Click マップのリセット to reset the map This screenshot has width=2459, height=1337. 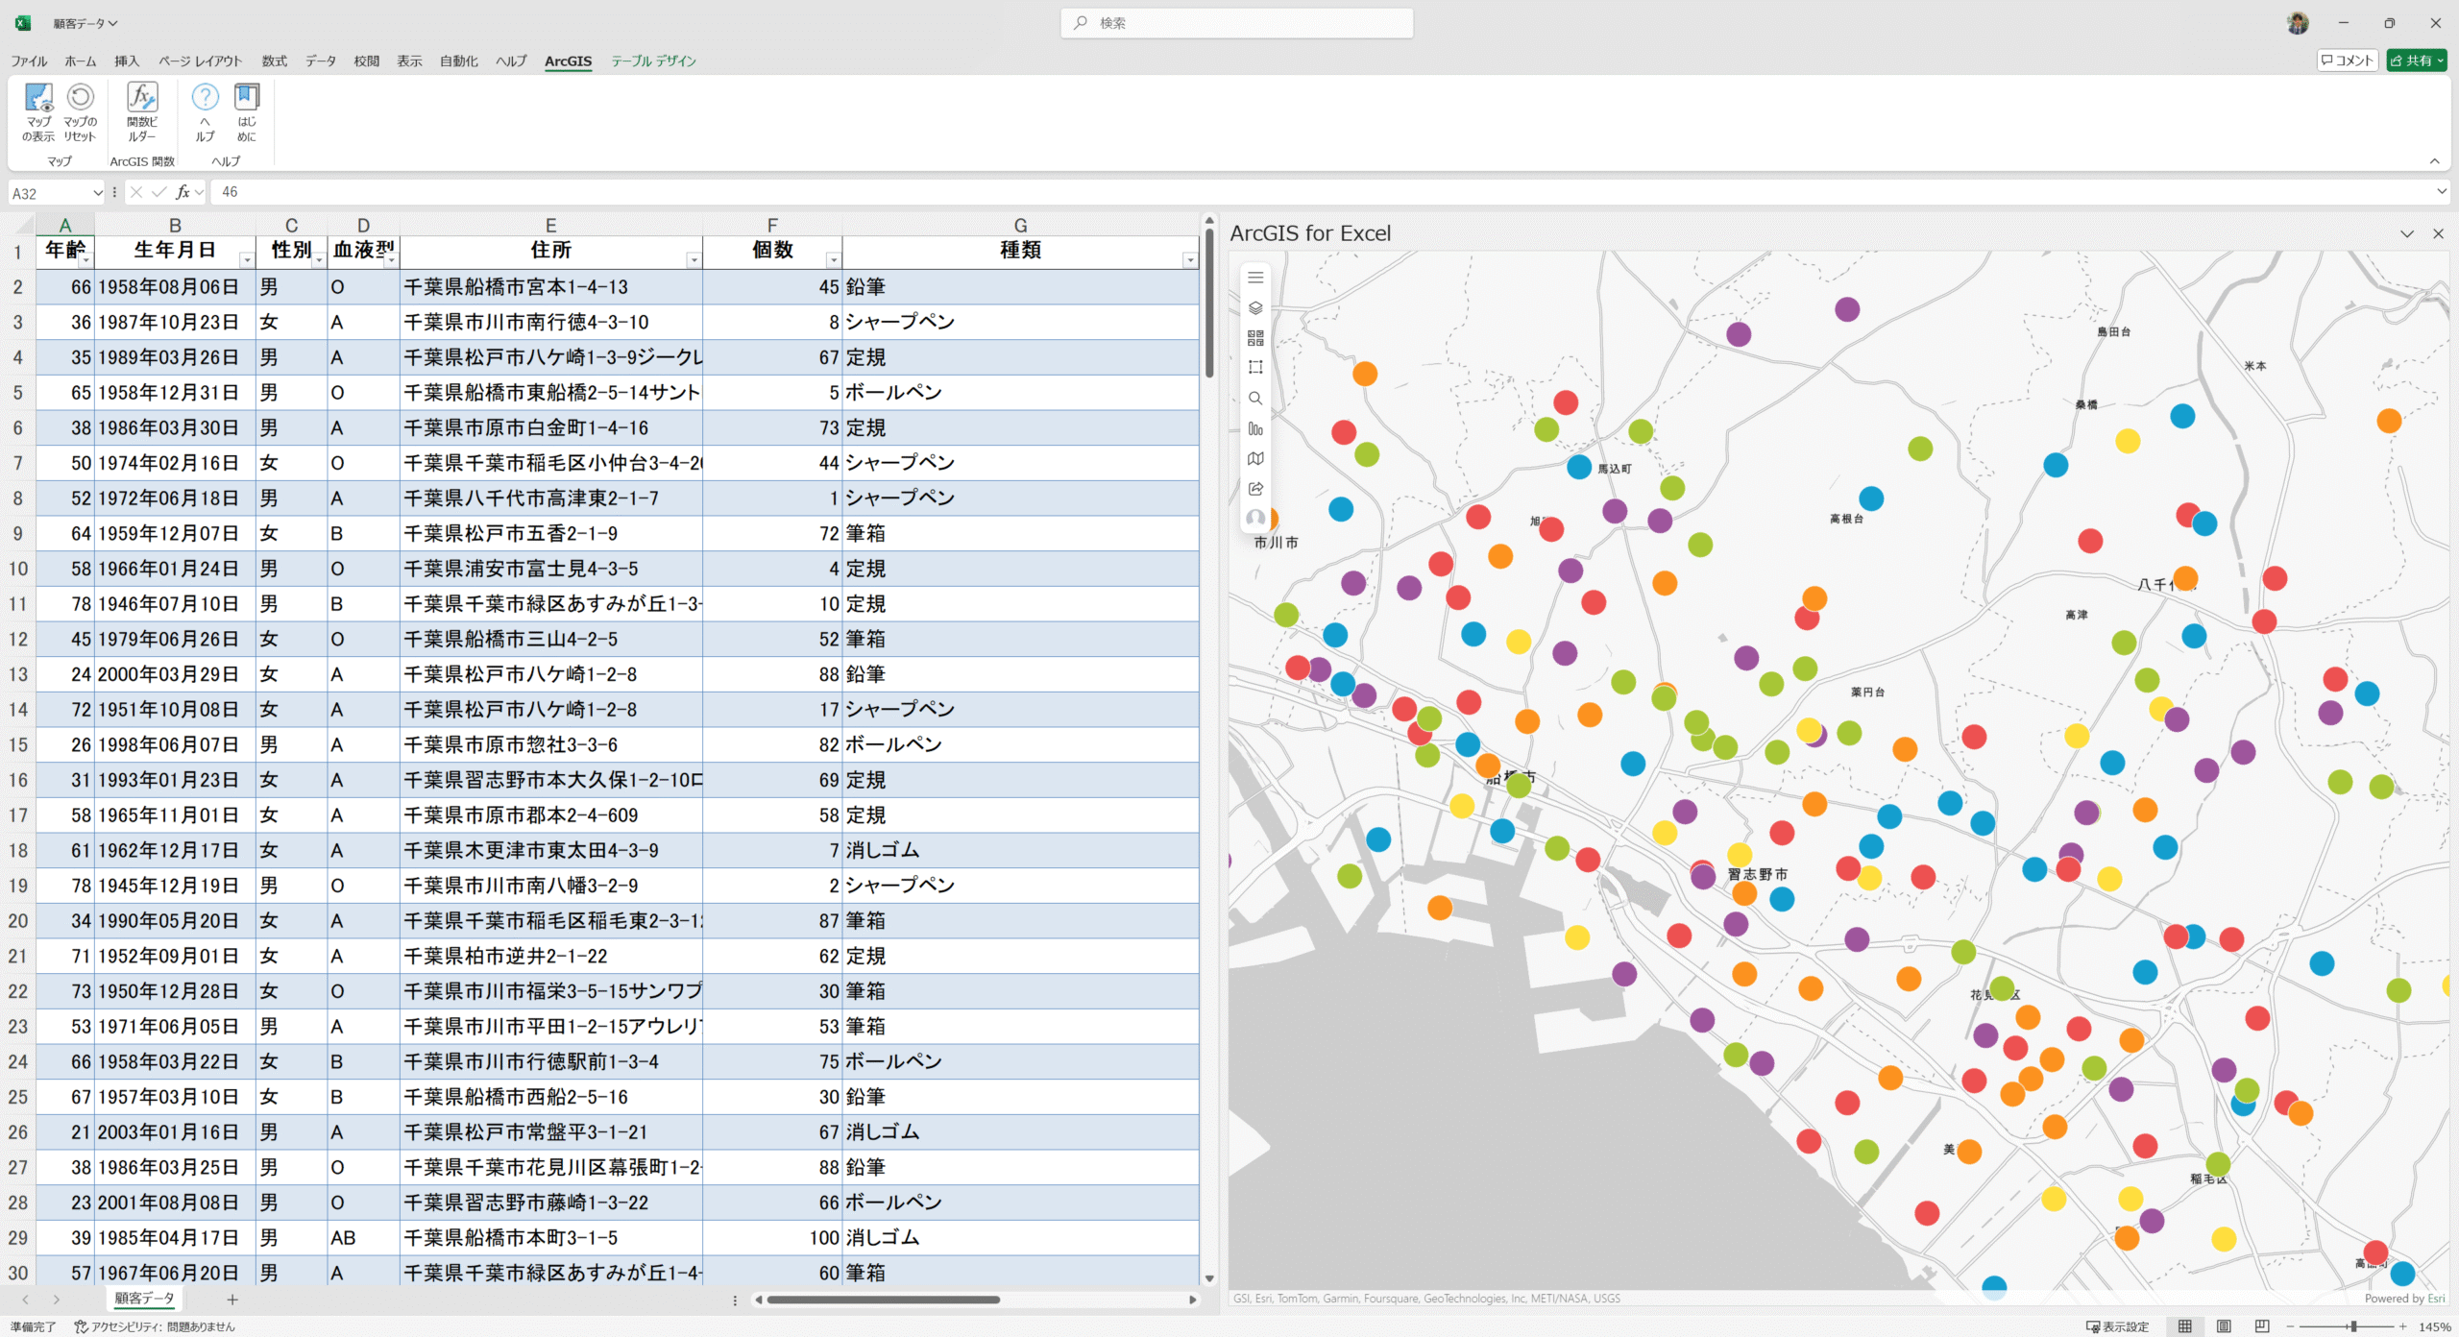(79, 112)
